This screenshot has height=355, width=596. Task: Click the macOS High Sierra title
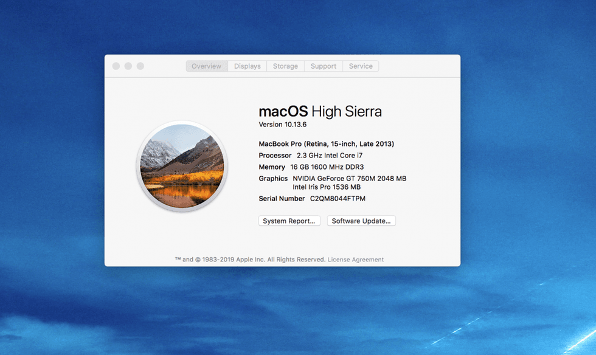click(x=320, y=111)
